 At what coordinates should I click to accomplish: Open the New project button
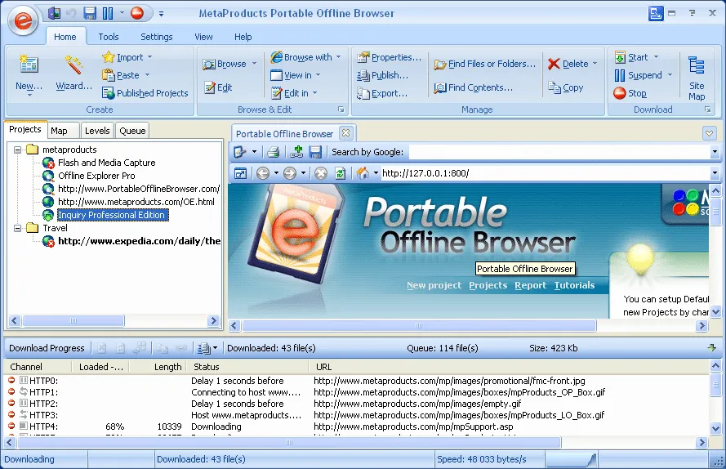click(29, 74)
